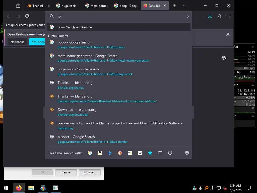Open Blender msi download release suggestion

118,99
